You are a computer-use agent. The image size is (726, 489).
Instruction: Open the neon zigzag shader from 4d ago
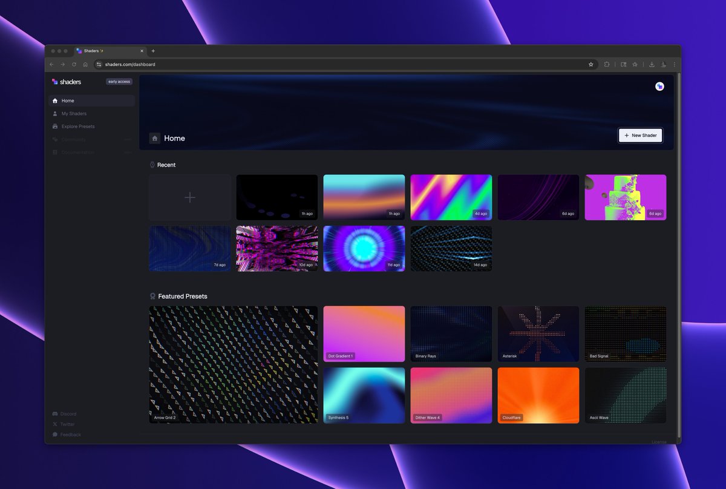[x=451, y=197]
